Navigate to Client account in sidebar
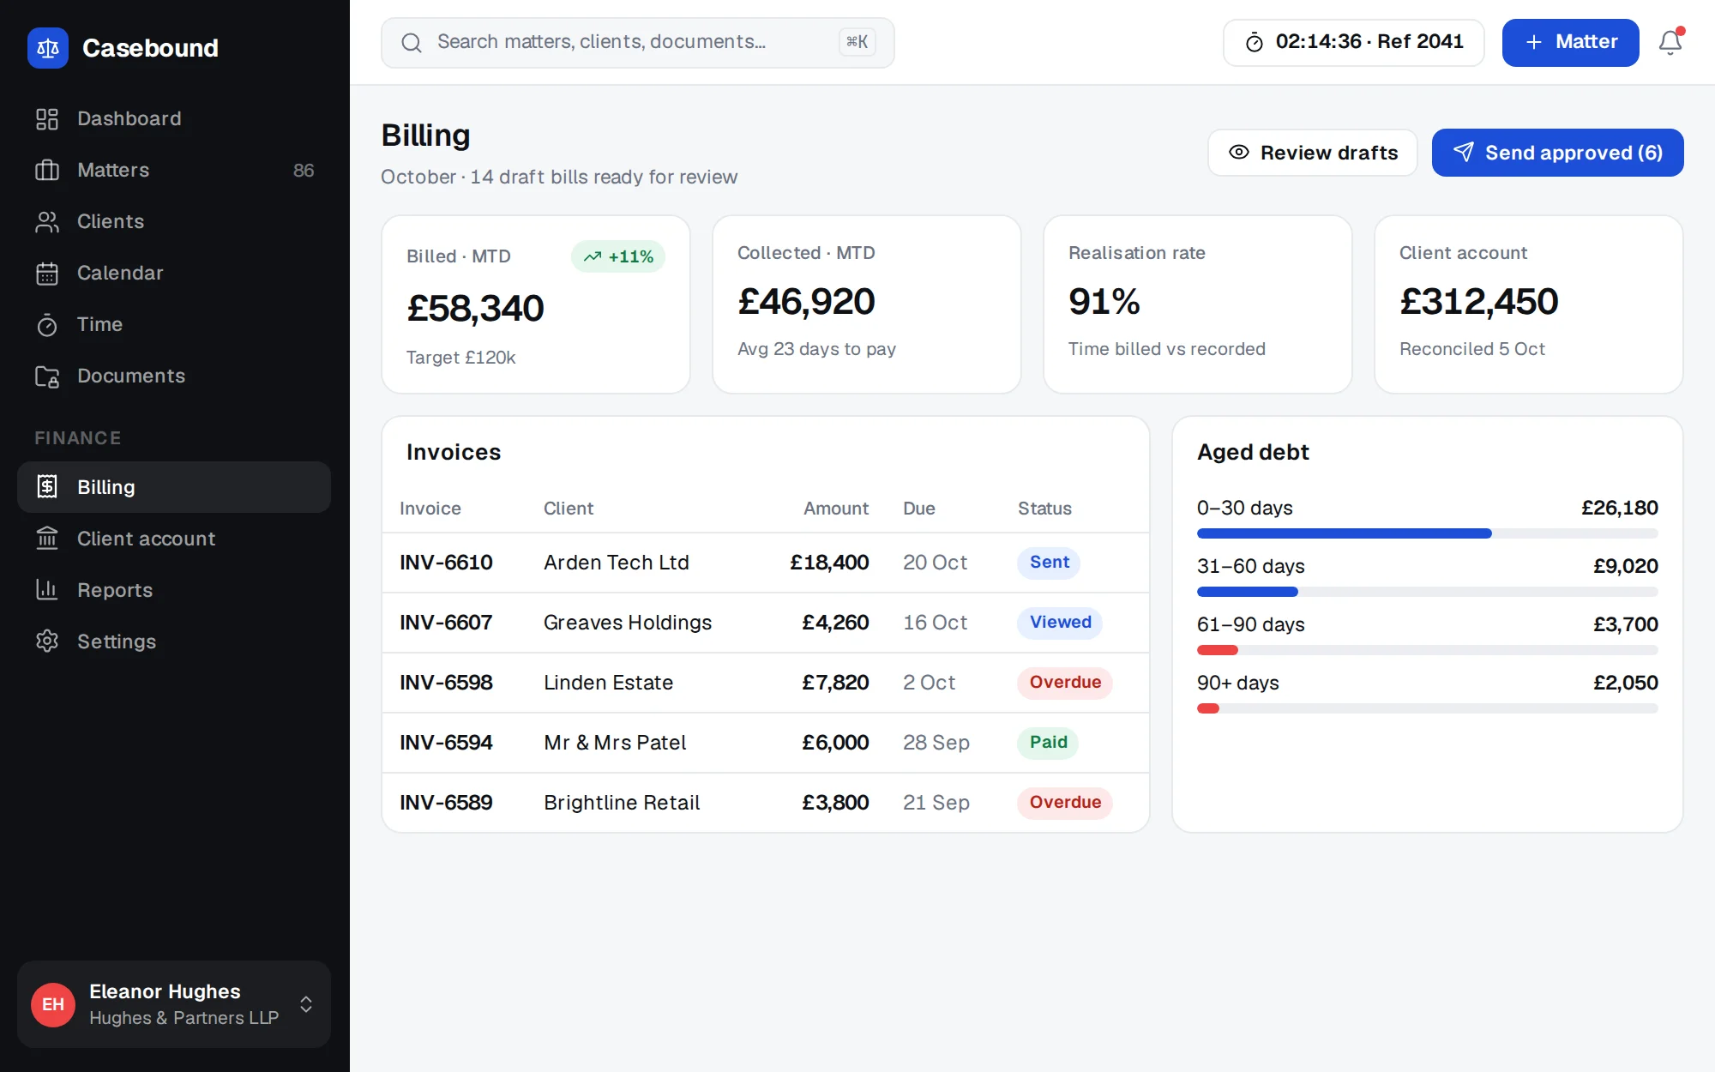The width and height of the screenshot is (1715, 1072). tap(174, 539)
